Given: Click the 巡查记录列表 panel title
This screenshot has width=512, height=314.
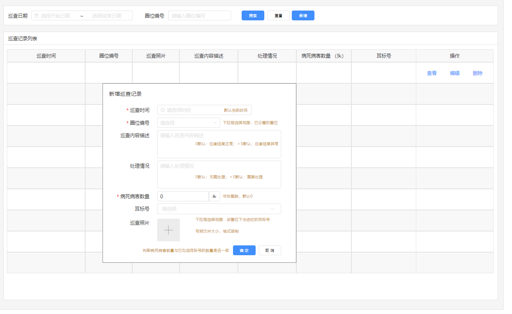Looking at the screenshot, I should coord(23,38).
